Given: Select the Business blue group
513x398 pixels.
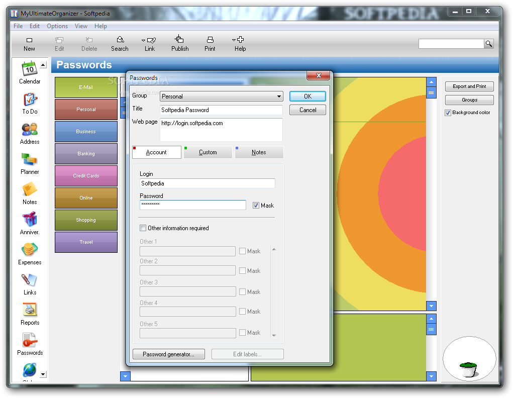Looking at the screenshot, I should 86,132.
